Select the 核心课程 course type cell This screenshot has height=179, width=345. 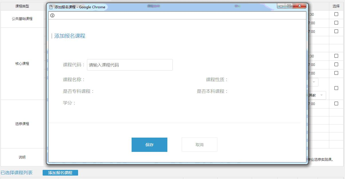tap(22, 64)
